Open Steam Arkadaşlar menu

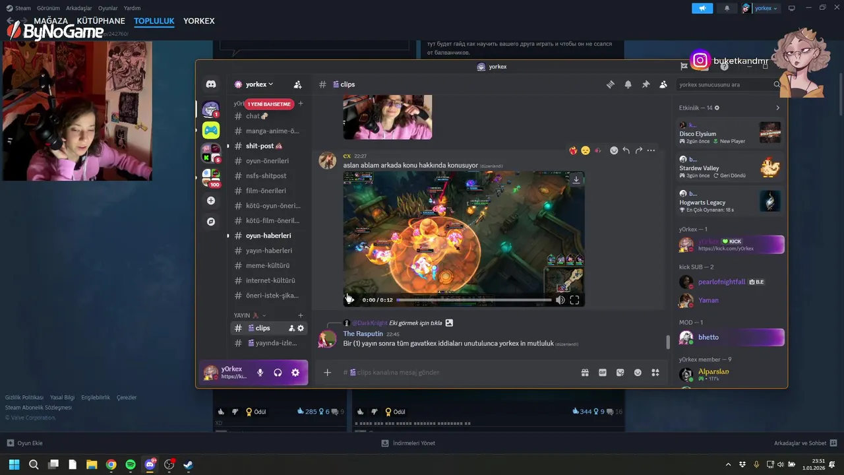coord(79,8)
